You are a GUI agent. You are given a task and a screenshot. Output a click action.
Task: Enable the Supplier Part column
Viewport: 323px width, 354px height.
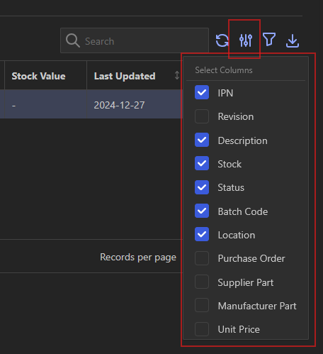coord(202,282)
